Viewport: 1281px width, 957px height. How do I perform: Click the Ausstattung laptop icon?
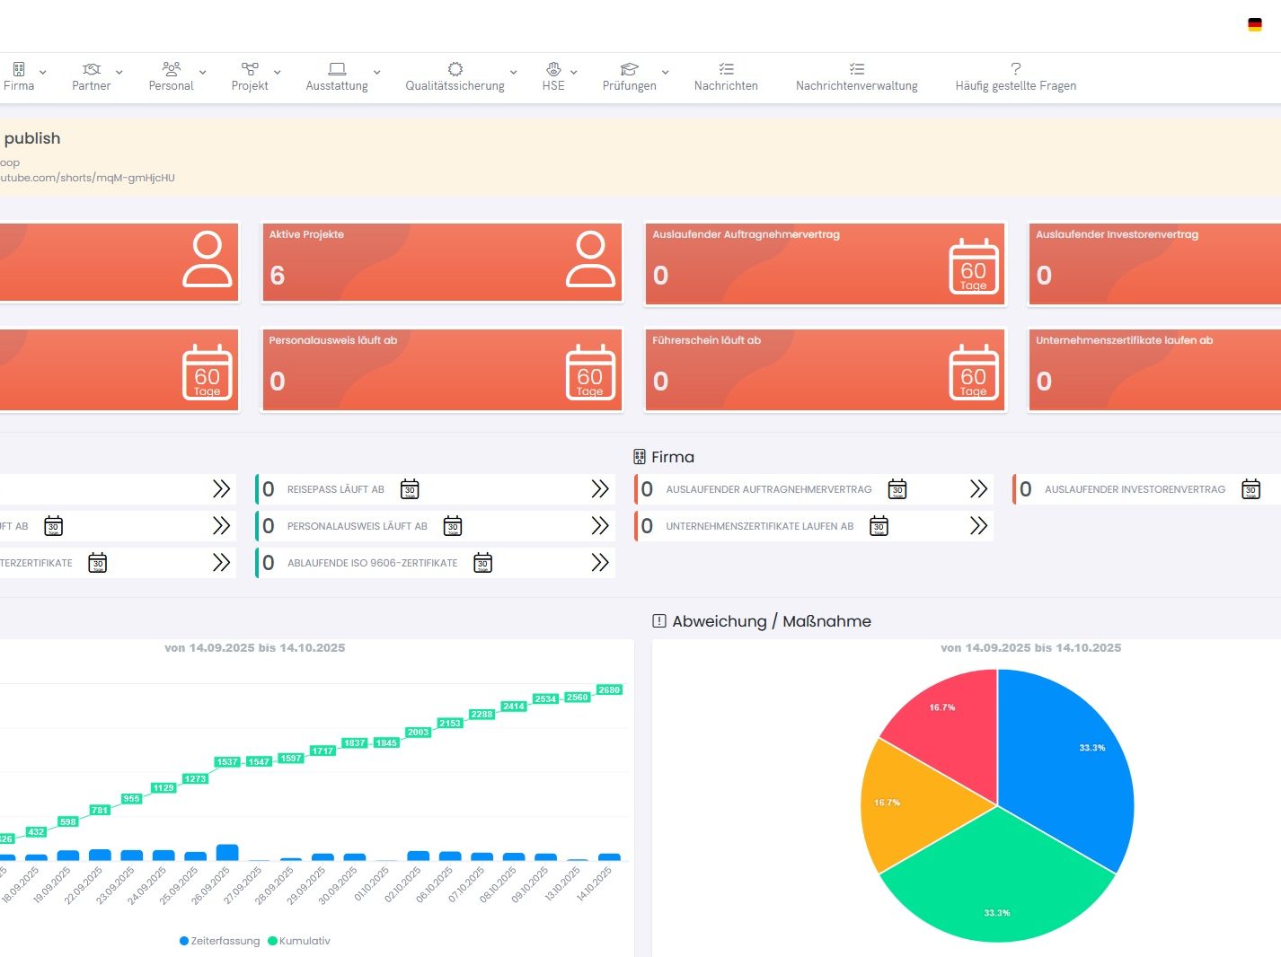[337, 69]
